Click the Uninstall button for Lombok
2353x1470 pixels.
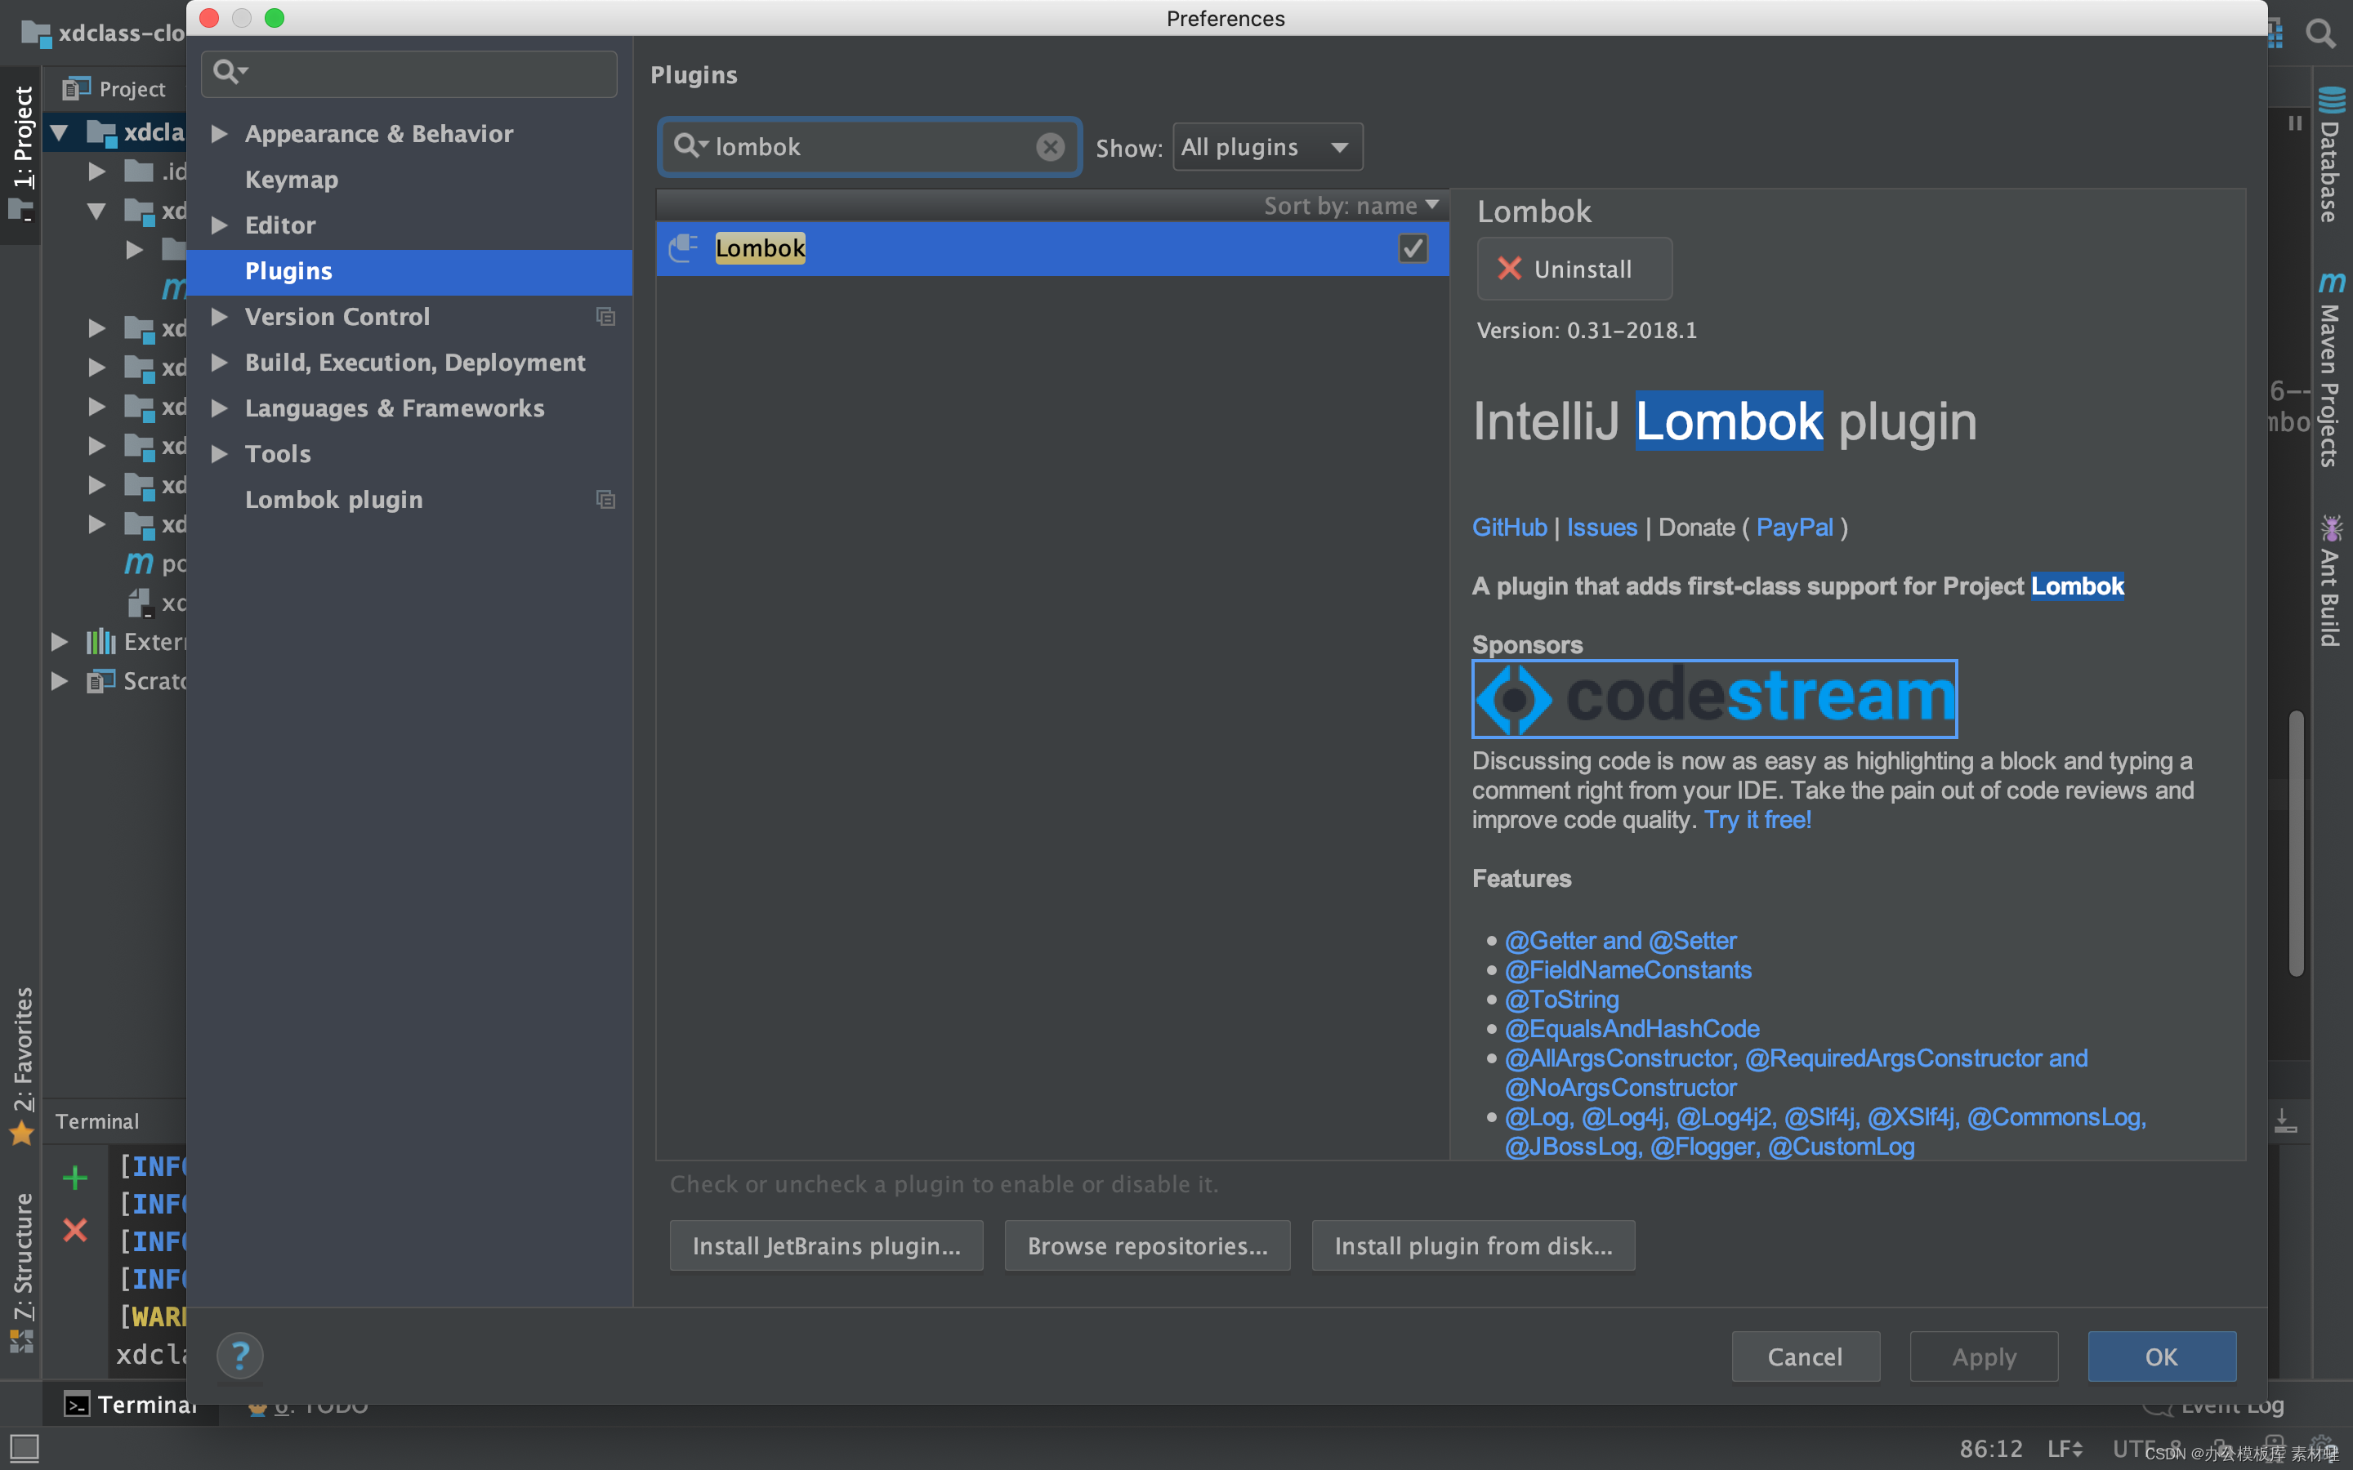pyautogui.click(x=1574, y=269)
